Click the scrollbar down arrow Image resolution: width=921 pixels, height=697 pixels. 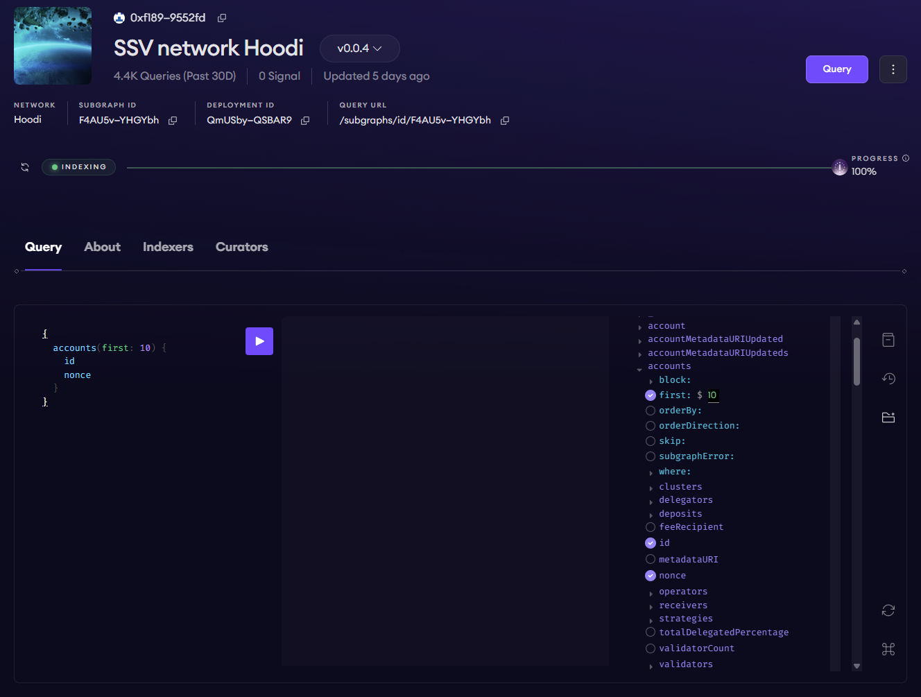click(x=857, y=666)
